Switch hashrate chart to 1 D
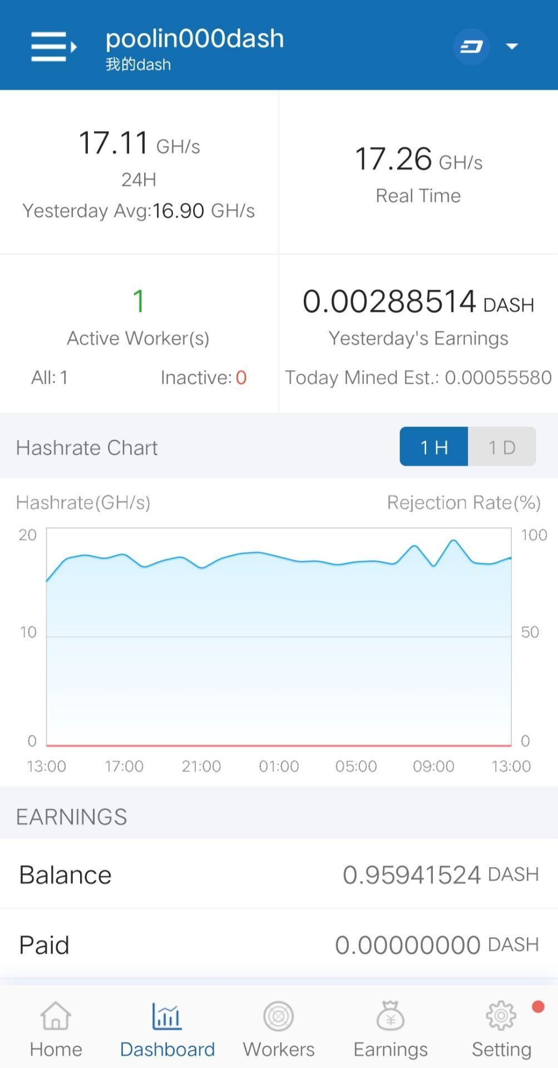 click(x=502, y=447)
